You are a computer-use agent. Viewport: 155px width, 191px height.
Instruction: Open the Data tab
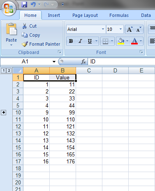(146, 15)
